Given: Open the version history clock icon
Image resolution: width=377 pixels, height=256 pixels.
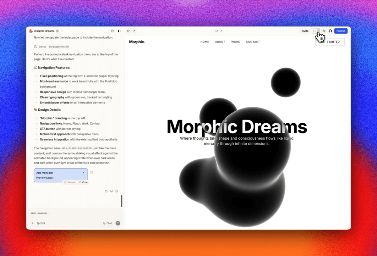Looking at the screenshot, I should point(112,31).
